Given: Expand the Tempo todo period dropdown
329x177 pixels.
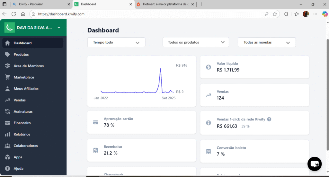Looking at the screenshot, I should pyautogui.click(x=116, y=42).
